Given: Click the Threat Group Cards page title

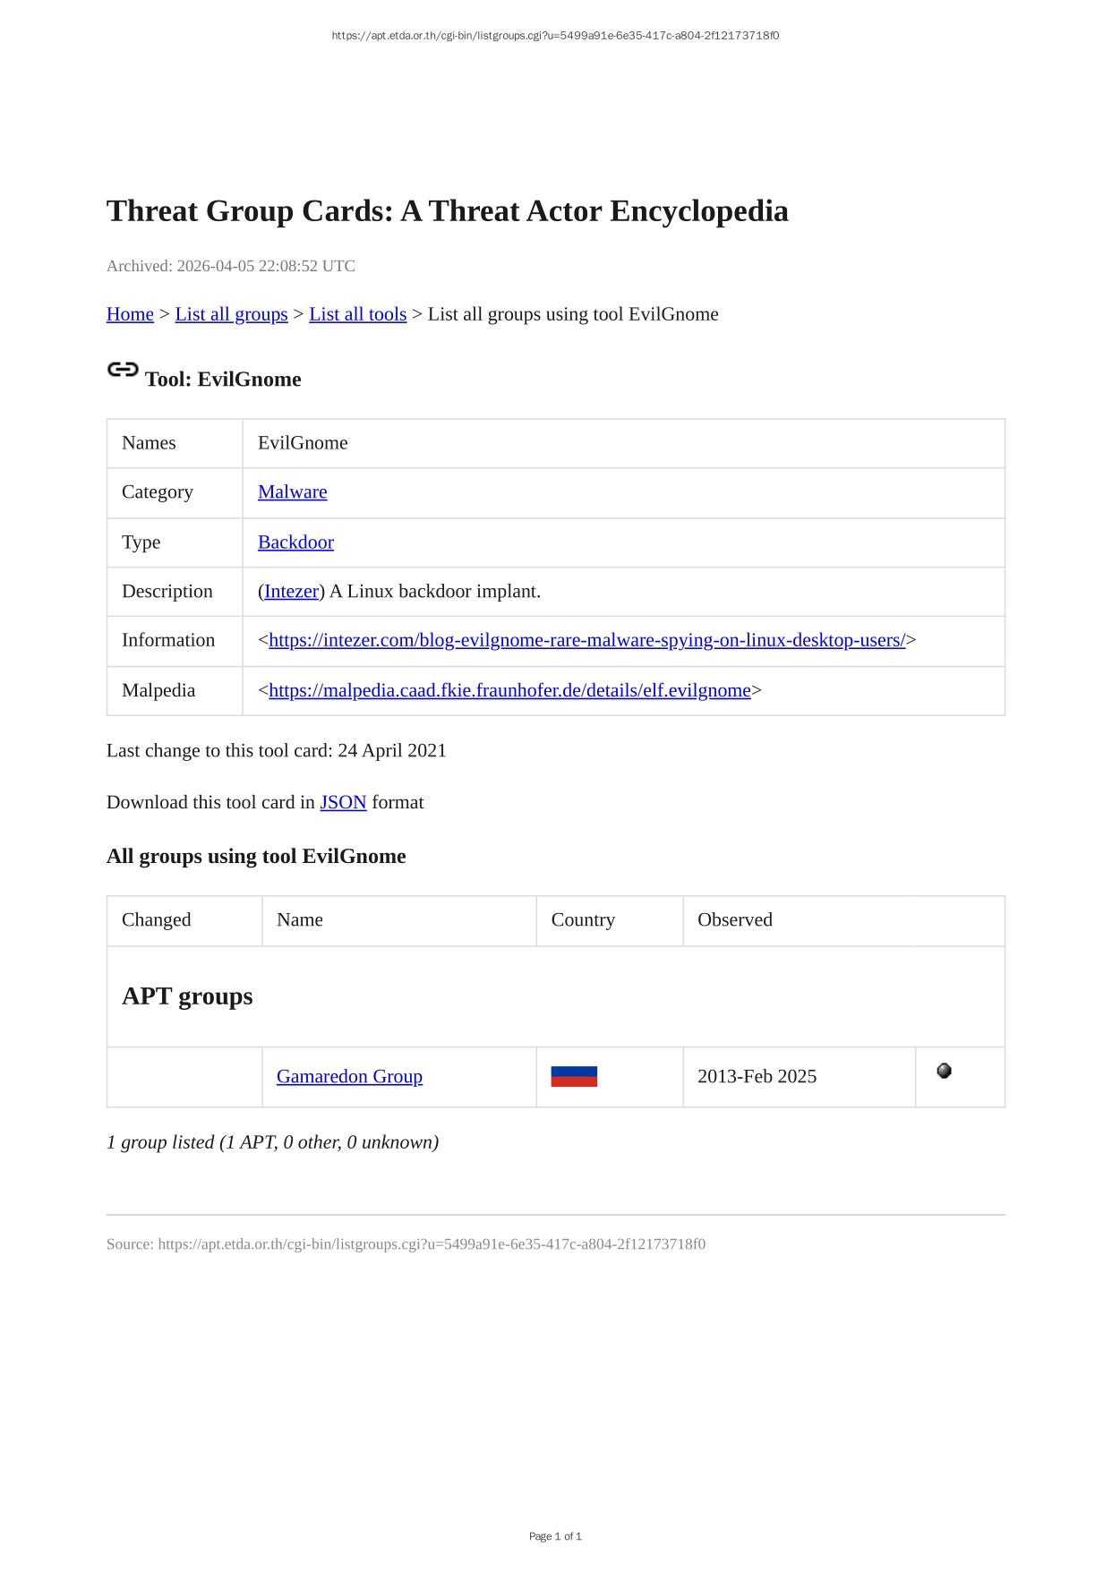Looking at the screenshot, I should (447, 211).
